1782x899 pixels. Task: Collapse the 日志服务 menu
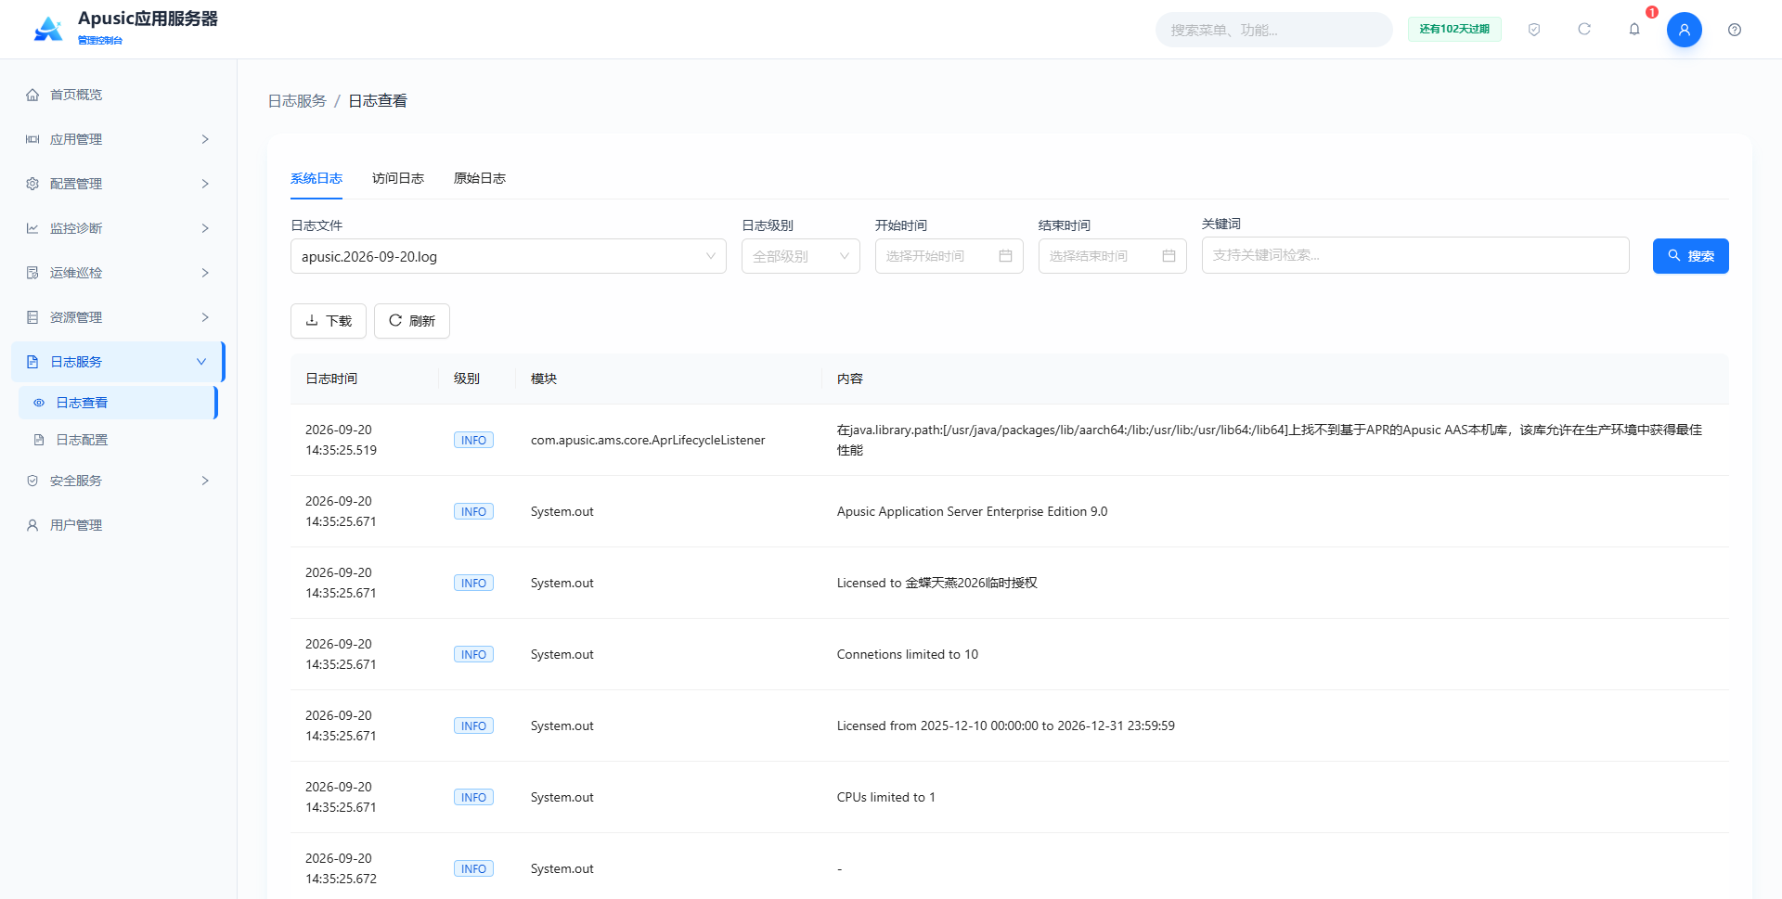click(118, 362)
